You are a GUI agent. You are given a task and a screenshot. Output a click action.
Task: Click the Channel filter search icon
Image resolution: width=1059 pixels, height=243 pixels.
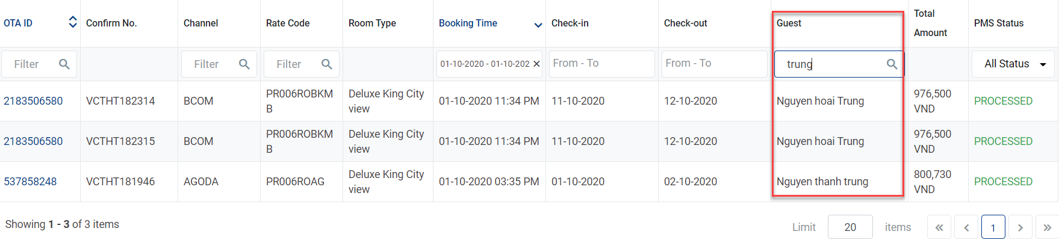(244, 64)
